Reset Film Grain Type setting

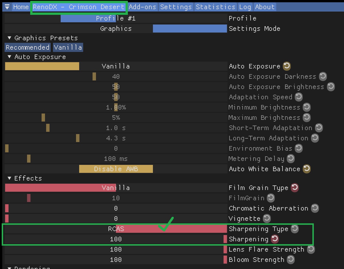[295, 188]
